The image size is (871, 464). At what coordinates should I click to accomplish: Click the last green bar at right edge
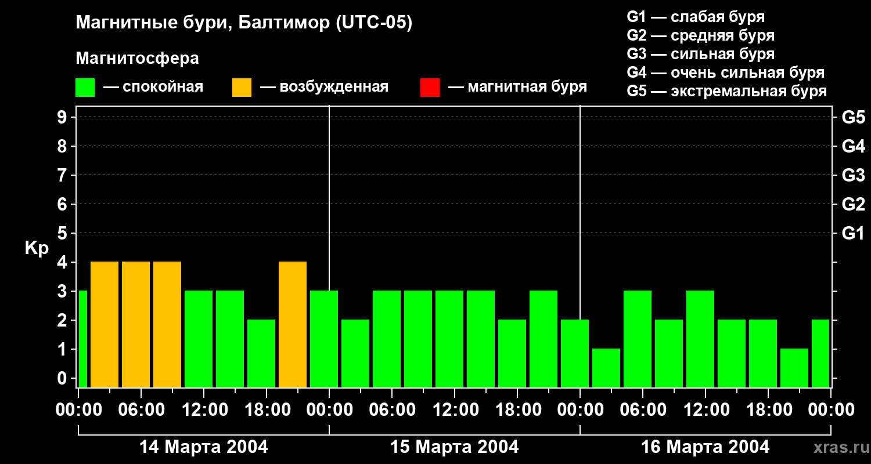point(820,354)
